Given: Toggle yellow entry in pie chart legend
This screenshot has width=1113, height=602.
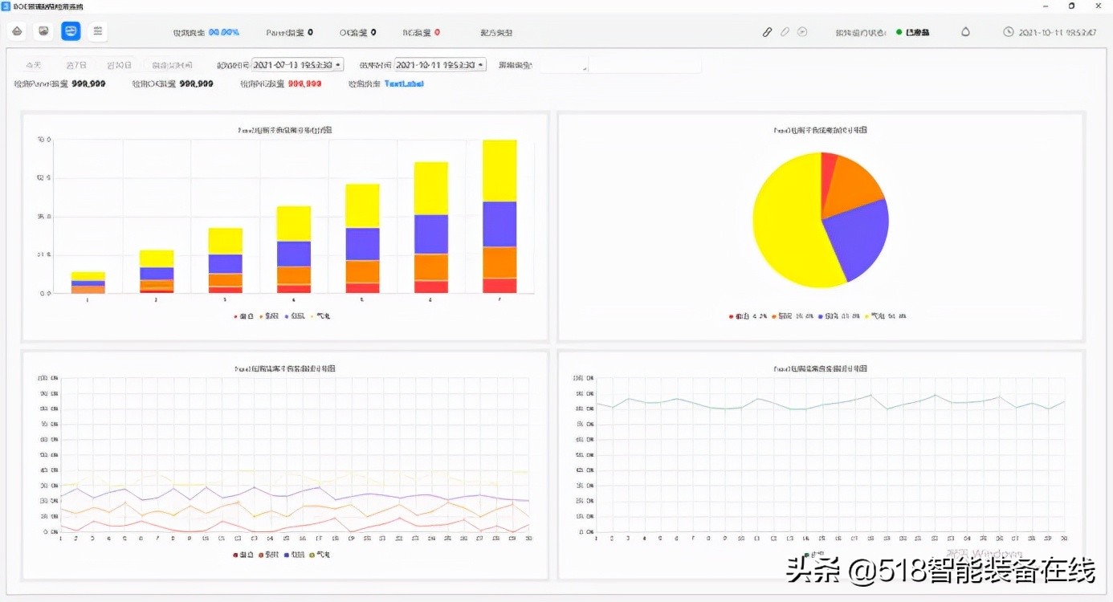Looking at the screenshot, I should coord(886,316).
